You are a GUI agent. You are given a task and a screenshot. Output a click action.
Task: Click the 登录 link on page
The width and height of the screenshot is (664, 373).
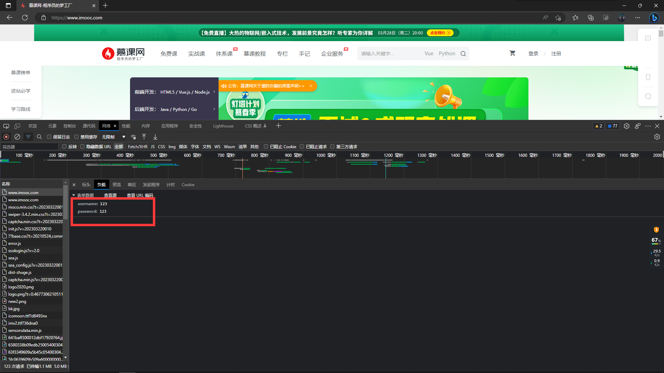coord(533,54)
